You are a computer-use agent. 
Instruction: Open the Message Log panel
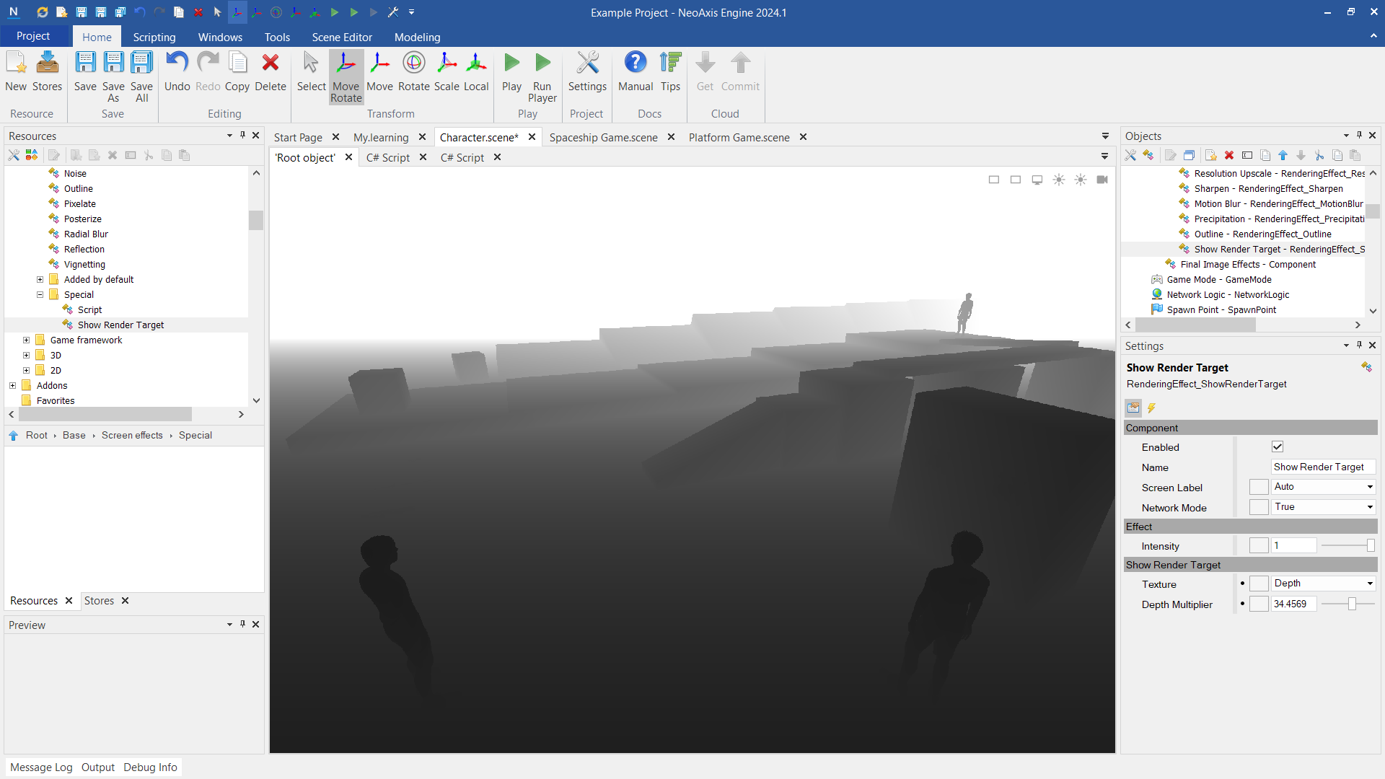point(41,767)
